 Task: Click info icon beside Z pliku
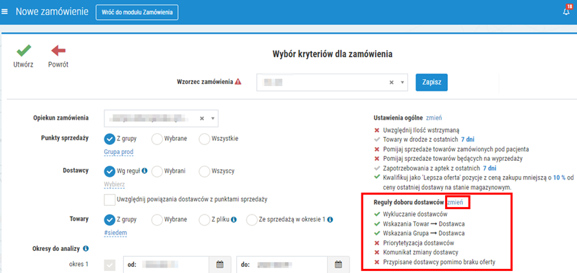234,219
